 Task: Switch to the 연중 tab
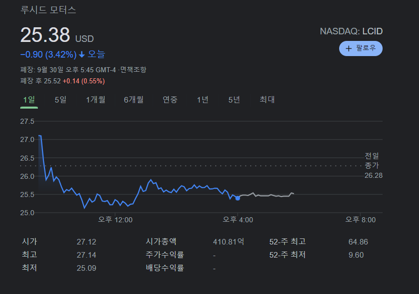click(x=170, y=100)
